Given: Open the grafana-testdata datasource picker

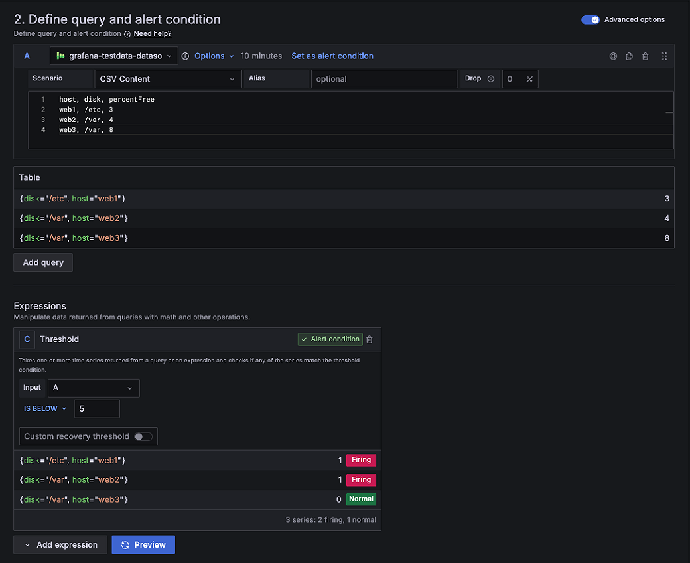Looking at the screenshot, I should pyautogui.click(x=113, y=56).
